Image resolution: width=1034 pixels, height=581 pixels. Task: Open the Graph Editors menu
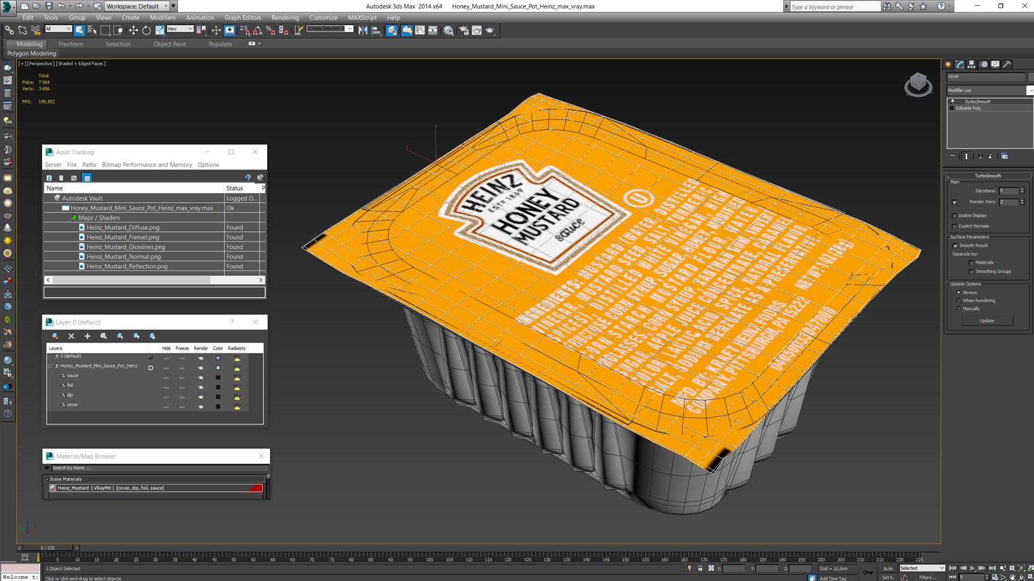click(242, 18)
